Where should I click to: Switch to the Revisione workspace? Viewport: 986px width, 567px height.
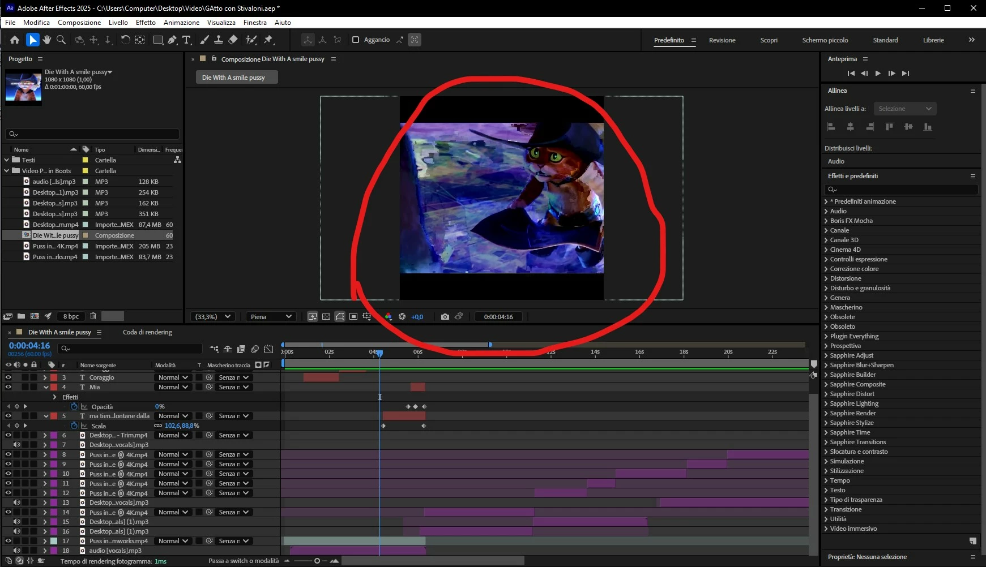point(722,40)
